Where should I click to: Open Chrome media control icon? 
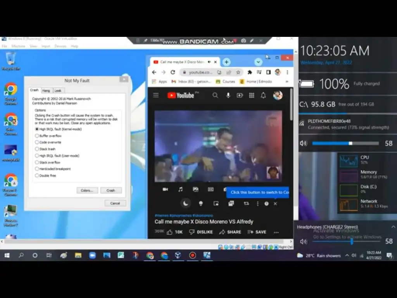tap(259, 73)
